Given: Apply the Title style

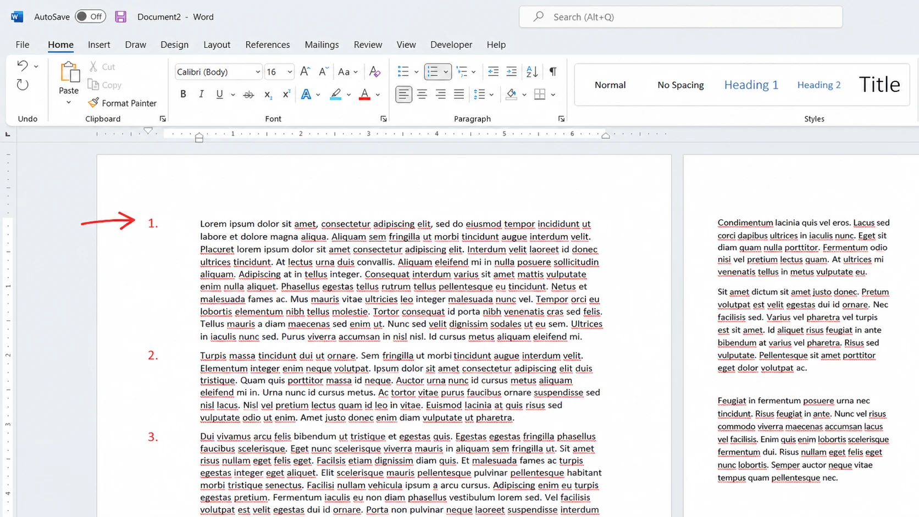Looking at the screenshot, I should coord(879,85).
